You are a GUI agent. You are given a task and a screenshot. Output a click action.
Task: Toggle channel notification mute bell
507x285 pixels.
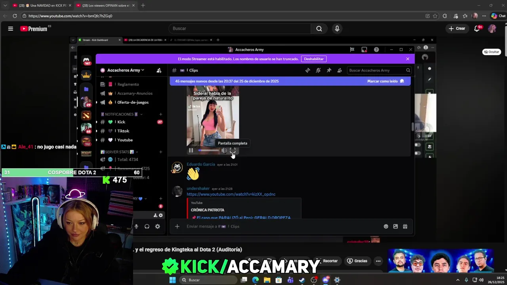pyautogui.click(x=318, y=70)
